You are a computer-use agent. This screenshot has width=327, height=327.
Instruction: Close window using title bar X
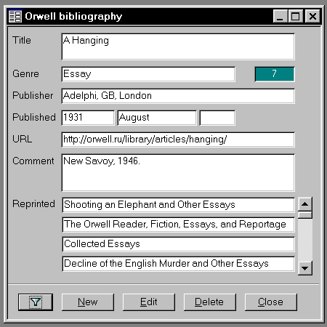coord(312,17)
